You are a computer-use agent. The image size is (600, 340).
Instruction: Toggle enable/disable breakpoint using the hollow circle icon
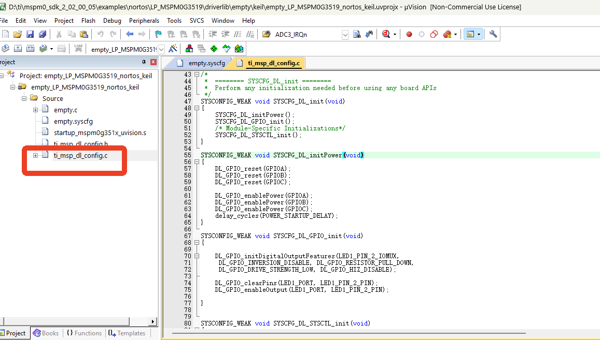pos(421,34)
